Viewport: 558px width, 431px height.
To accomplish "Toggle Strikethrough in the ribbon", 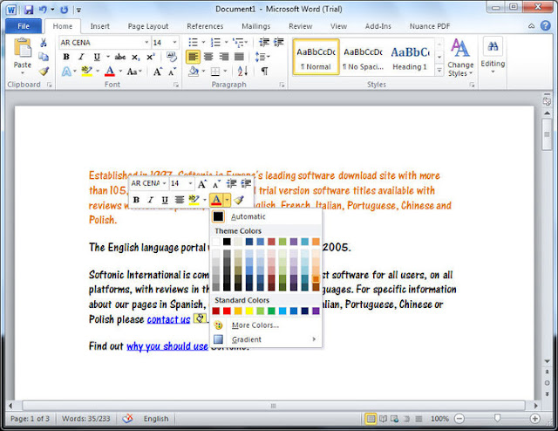I will [120, 57].
